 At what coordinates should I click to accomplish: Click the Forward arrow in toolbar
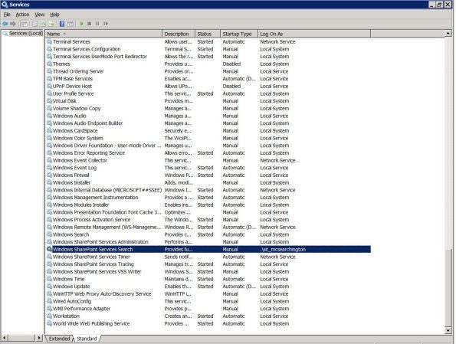pyautogui.click(x=13, y=24)
